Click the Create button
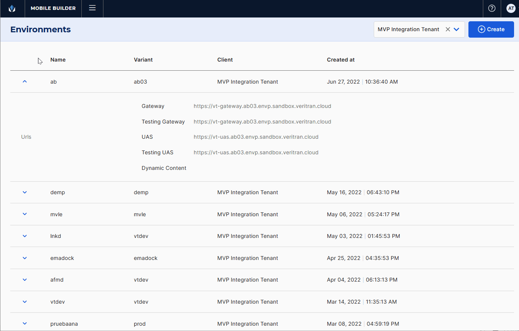Viewport: 519px width, 331px height. 491,29
